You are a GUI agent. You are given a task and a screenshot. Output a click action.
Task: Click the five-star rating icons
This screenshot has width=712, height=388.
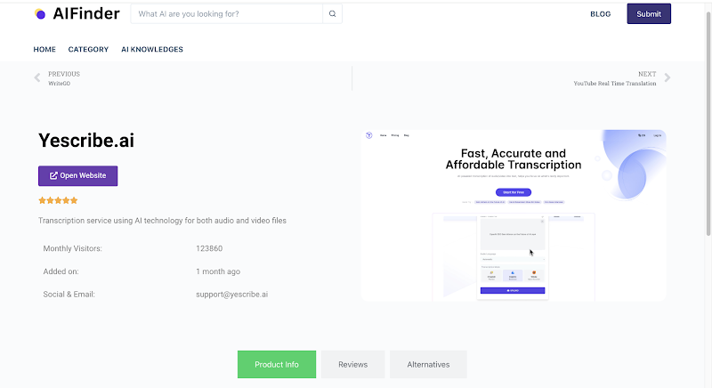point(58,200)
